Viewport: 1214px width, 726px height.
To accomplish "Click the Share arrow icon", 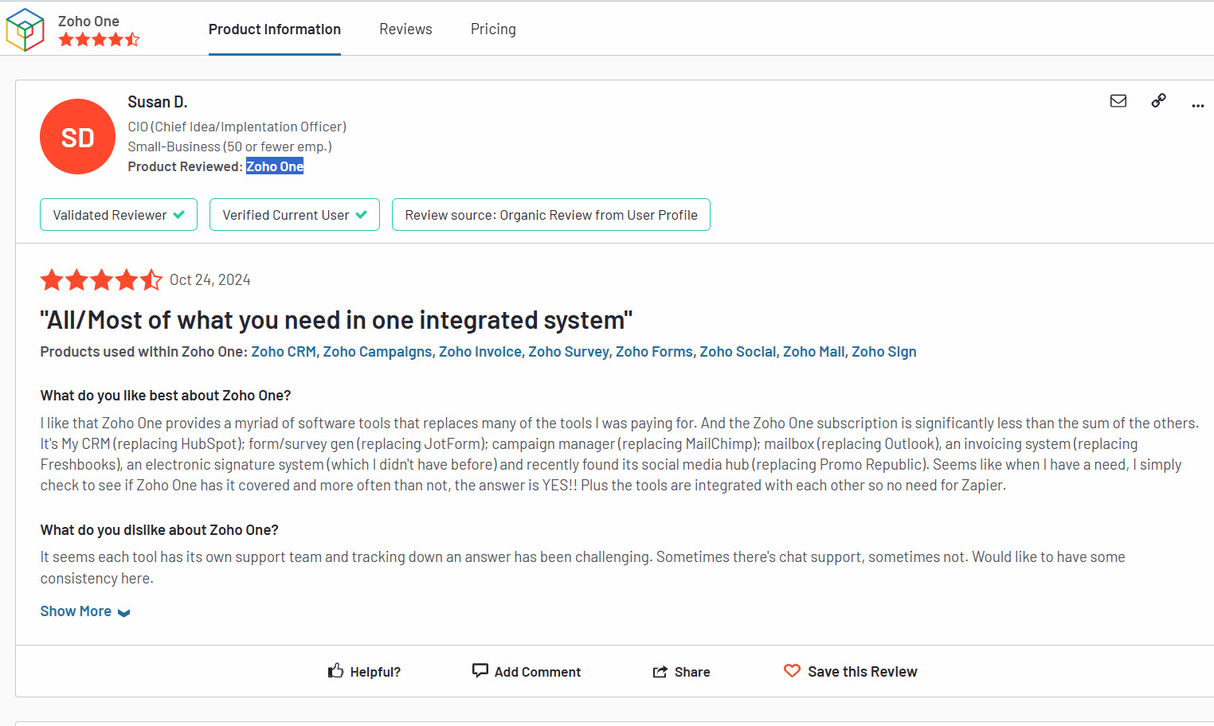I will (x=660, y=672).
